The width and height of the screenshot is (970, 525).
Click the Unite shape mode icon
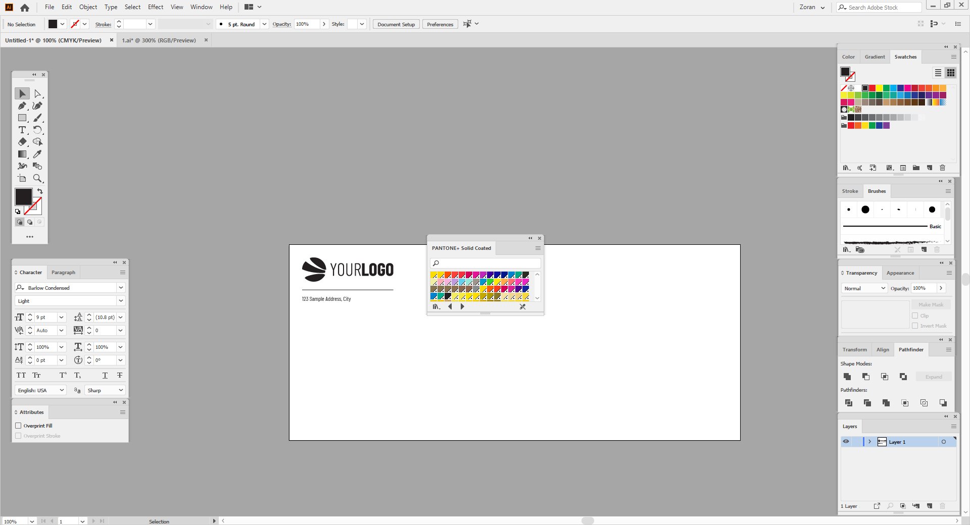847,377
